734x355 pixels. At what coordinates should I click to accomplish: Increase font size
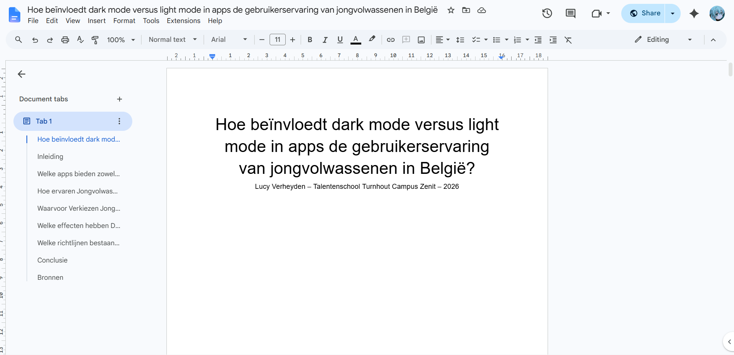(293, 40)
